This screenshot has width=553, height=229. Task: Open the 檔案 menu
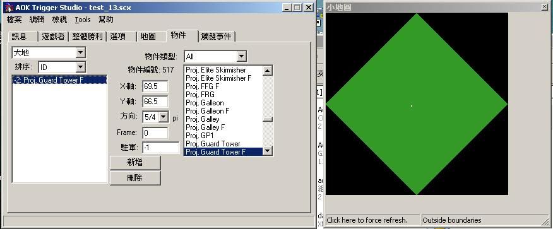click(15, 20)
